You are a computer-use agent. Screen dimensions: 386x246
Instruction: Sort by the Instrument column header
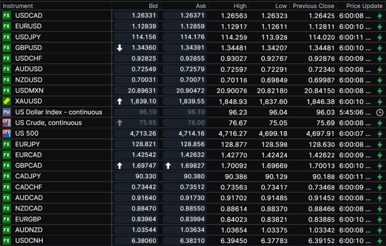(18, 6)
